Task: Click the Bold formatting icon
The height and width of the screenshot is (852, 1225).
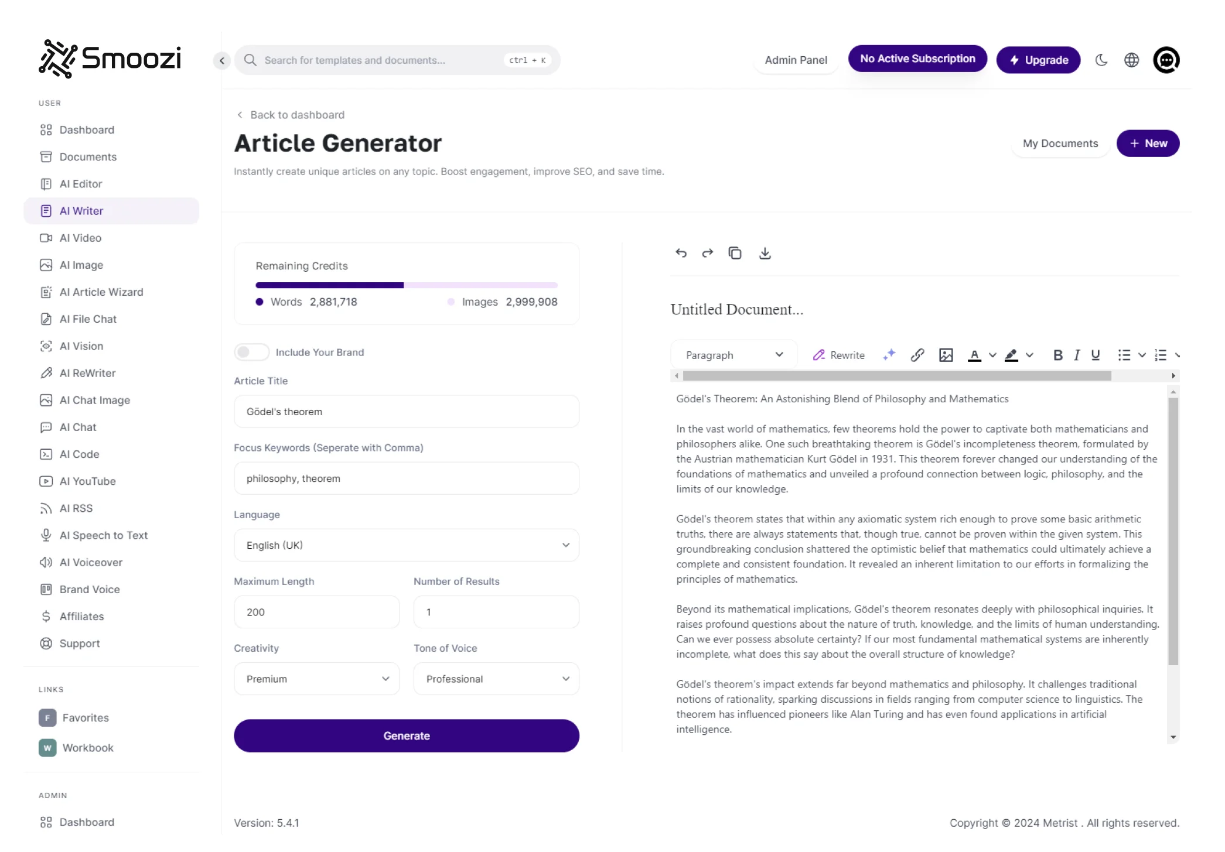Action: tap(1057, 355)
